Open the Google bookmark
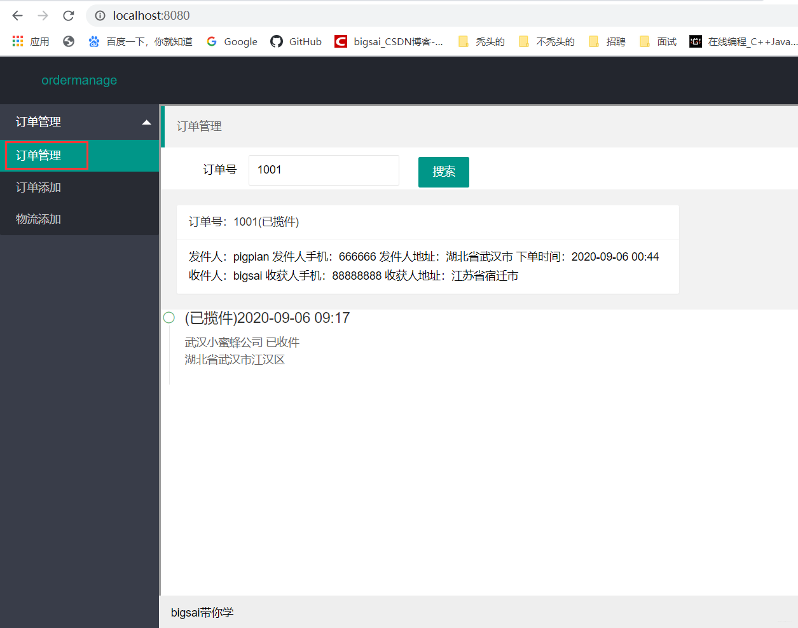Screen dimensions: 798x628 point(231,41)
